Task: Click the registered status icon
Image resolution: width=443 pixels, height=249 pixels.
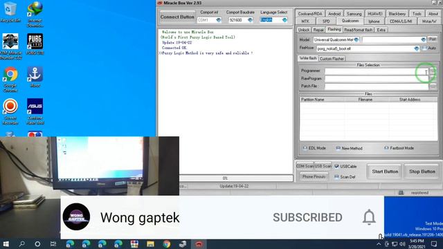Action: tap(401, 192)
